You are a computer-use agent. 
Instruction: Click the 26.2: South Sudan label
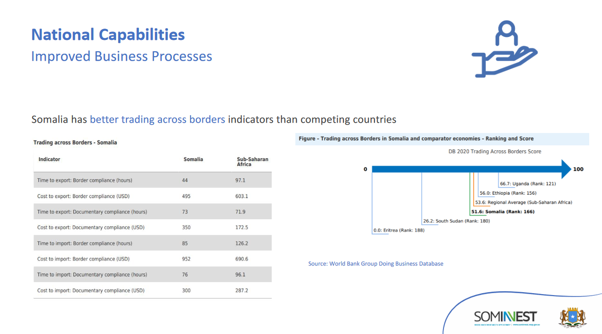(456, 221)
